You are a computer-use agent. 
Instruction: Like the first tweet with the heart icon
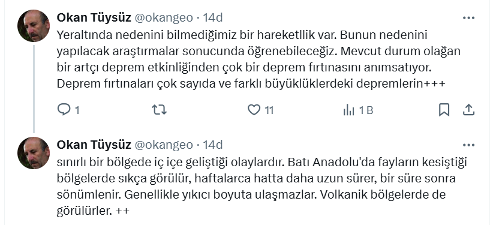coord(254,110)
